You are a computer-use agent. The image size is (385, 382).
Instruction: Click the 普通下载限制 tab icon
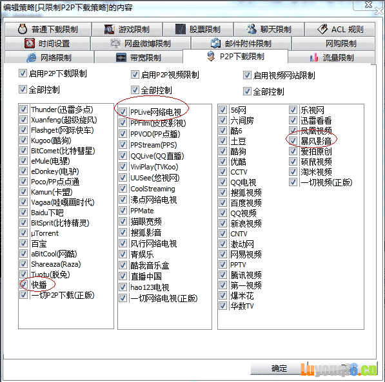(x=23, y=29)
